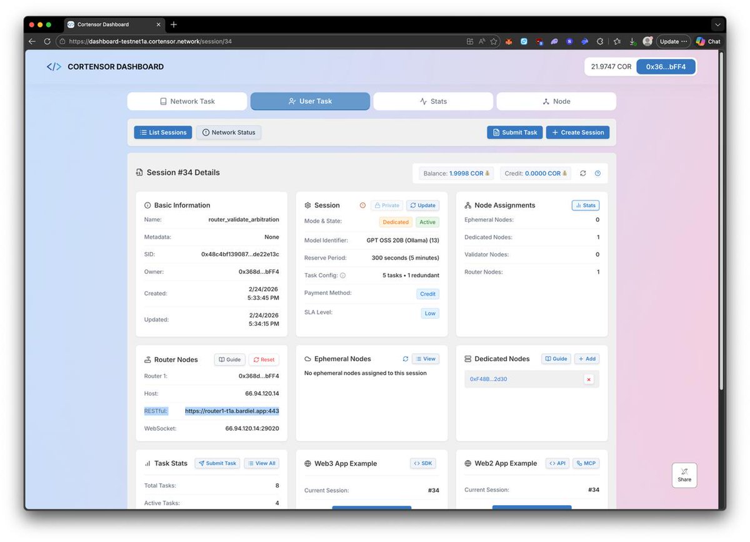Screen dimensions: 750x542
Task: Click Submit Task in Task Stats card
Action: click(217, 464)
